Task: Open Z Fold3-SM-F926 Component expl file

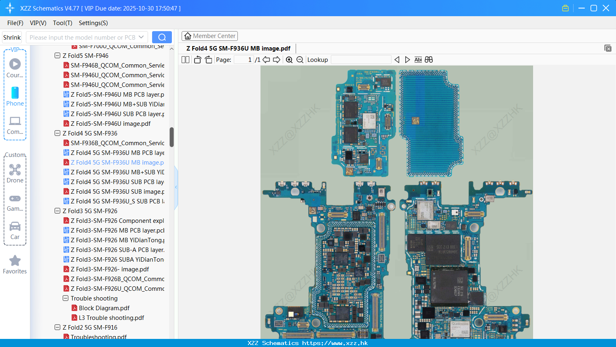Action: coord(114,220)
